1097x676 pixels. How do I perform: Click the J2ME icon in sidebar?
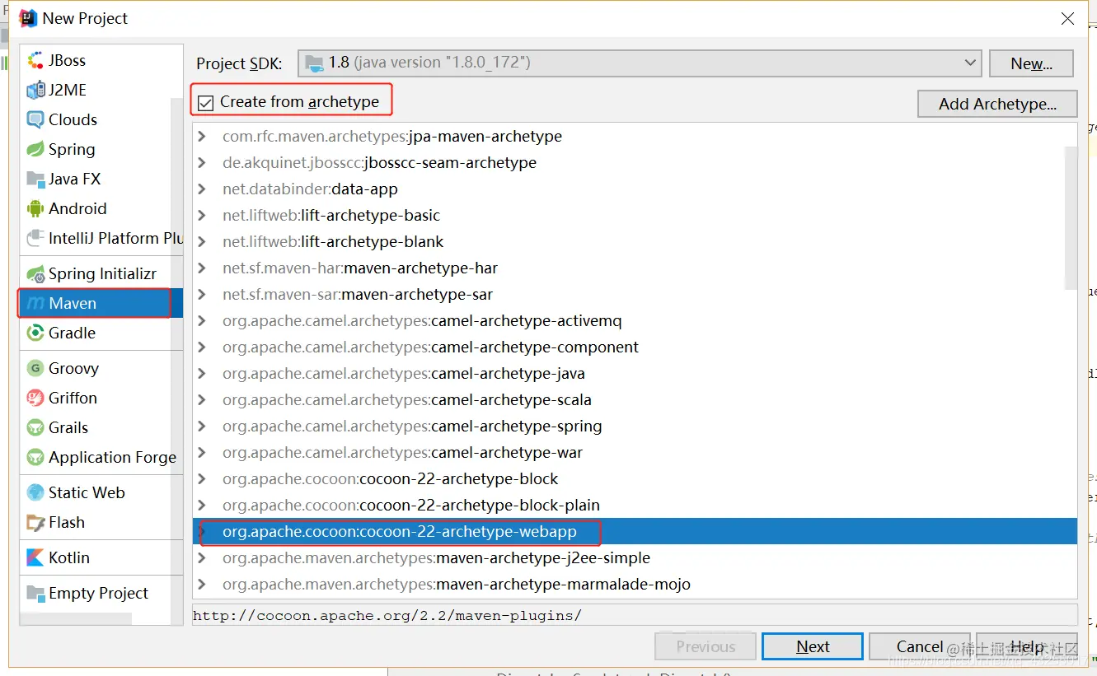(35, 90)
